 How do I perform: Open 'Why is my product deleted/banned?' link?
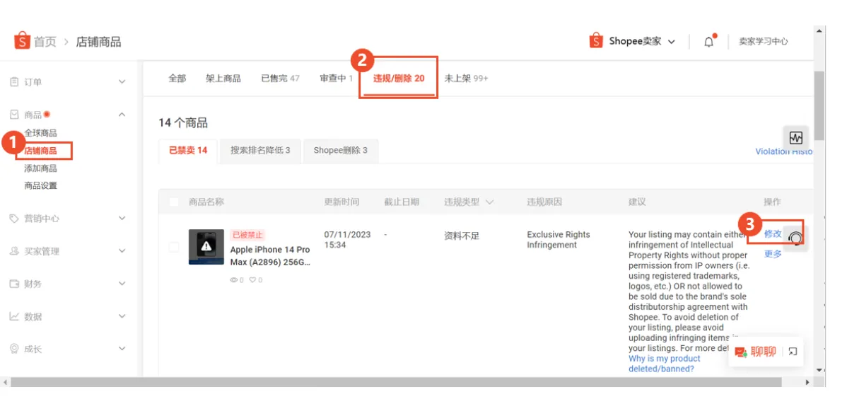click(665, 364)
